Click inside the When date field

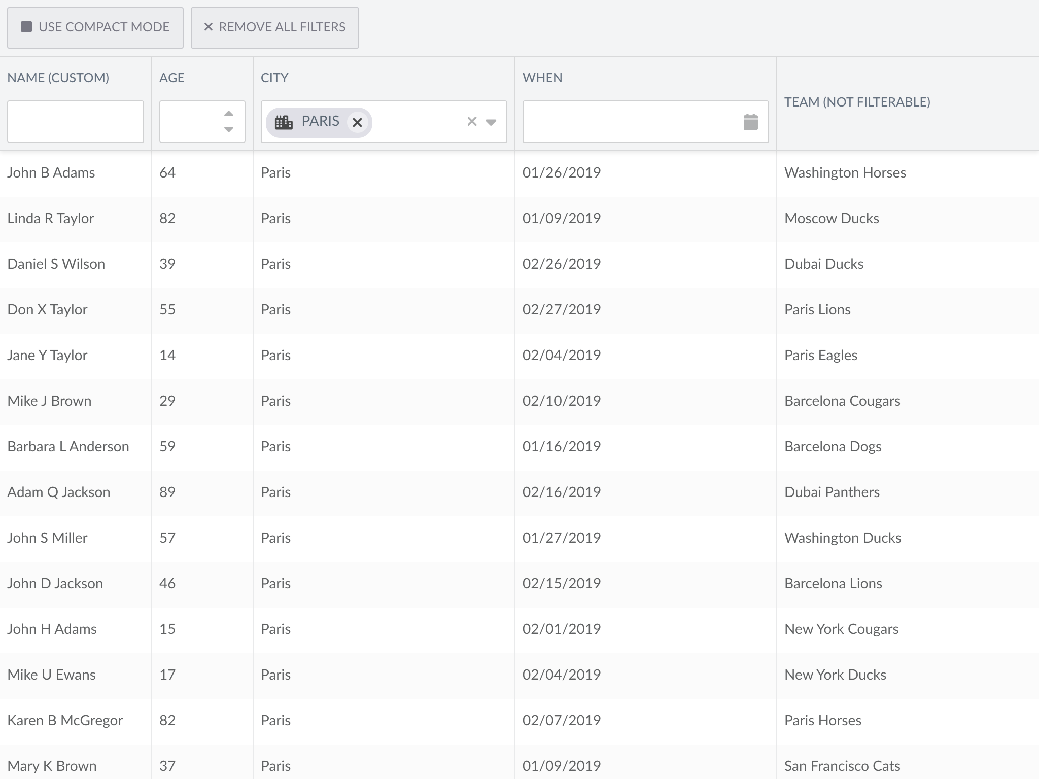click(x=629, y=122)
